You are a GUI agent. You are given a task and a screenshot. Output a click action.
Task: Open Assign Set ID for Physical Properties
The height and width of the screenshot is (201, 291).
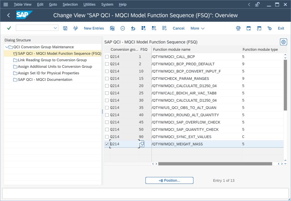(48, 73)
